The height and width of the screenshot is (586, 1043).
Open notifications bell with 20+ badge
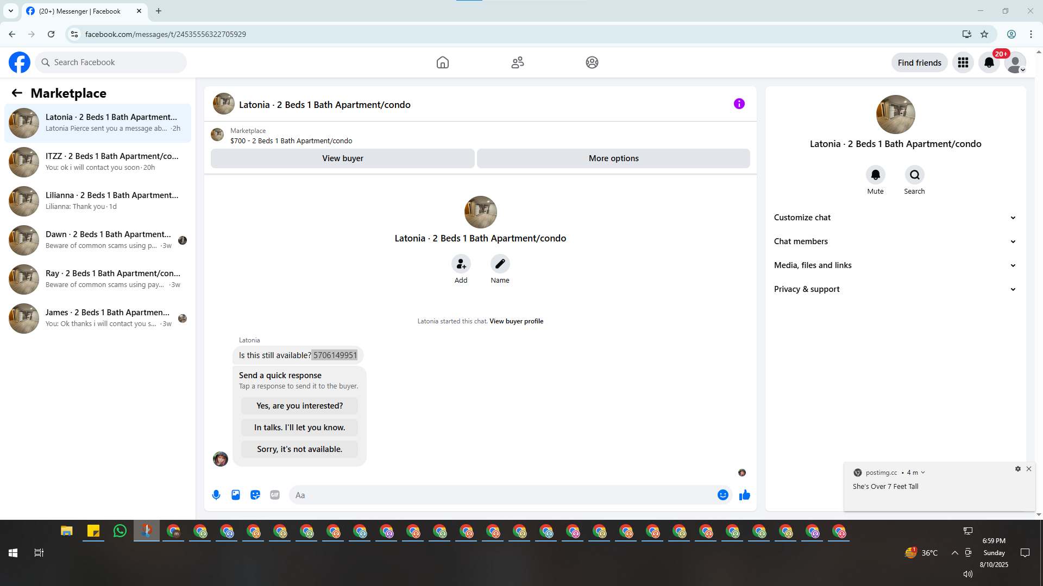[989, 62]
